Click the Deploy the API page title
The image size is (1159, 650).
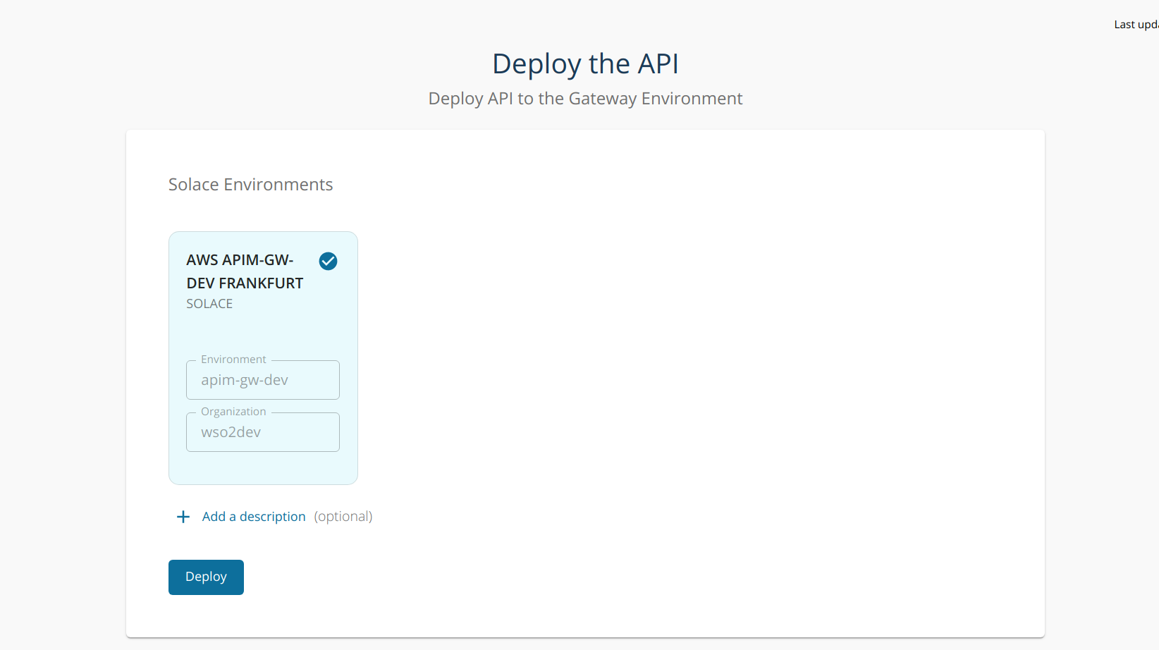coord(584,63)
